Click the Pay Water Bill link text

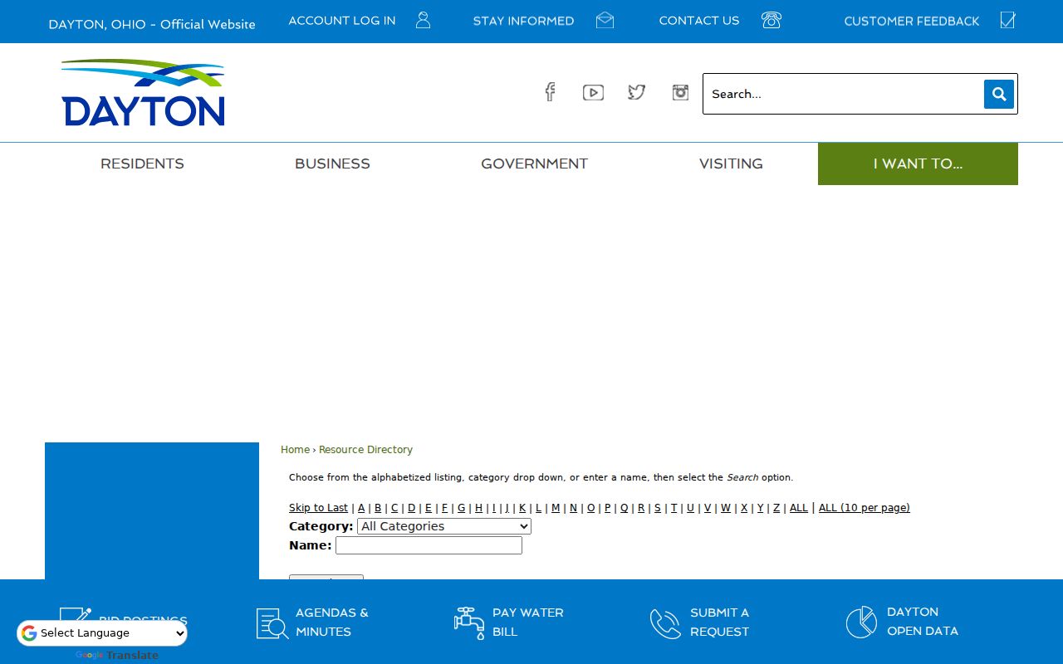click(528, 622)
